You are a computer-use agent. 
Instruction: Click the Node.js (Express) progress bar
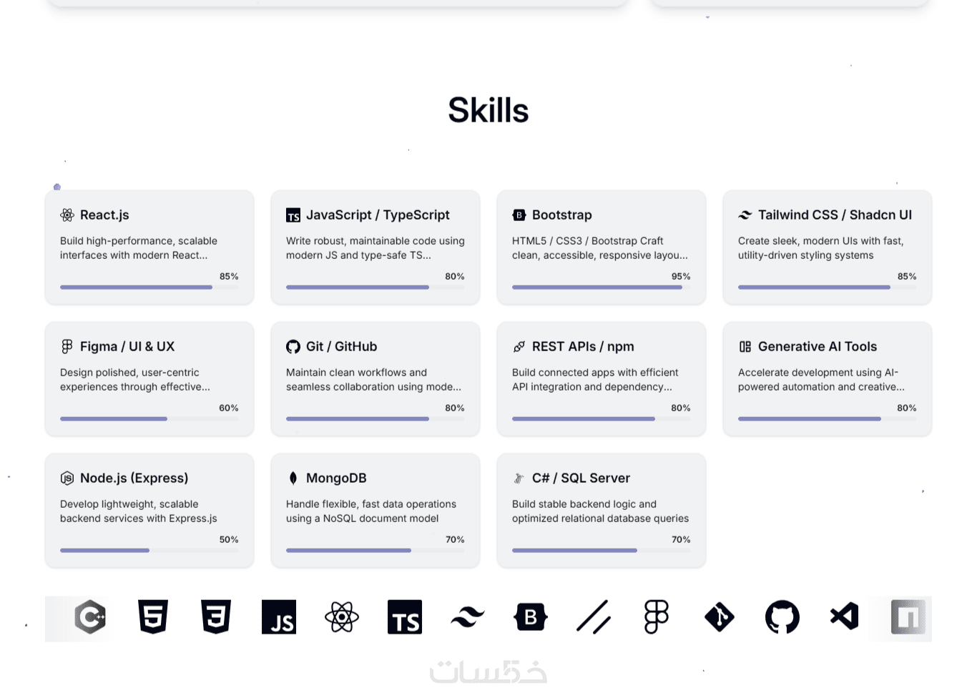[149, 551]
